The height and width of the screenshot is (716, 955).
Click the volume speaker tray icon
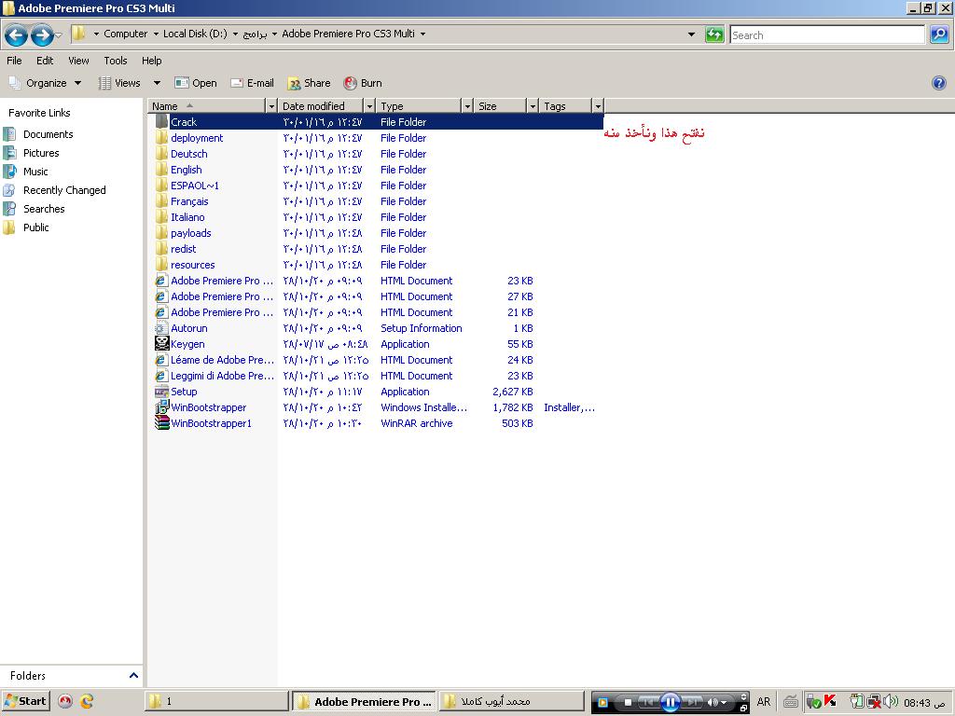click(x=891, y=701)
